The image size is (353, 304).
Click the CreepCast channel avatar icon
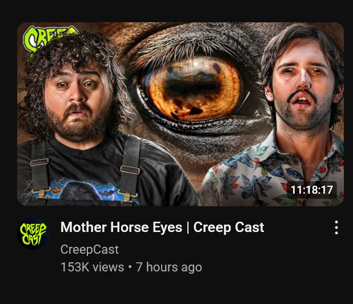point(33,233)
